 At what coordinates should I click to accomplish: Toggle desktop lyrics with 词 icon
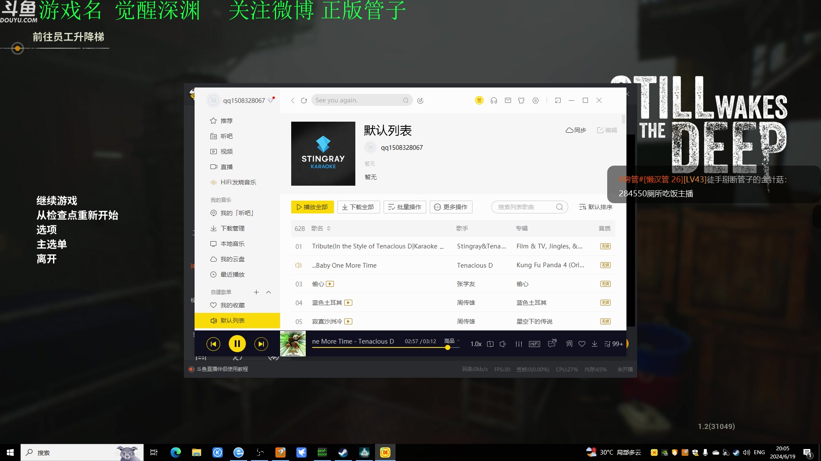pyautogui.click(x=569, y=344)
